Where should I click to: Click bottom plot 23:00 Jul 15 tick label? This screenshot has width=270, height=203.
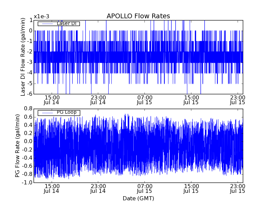238,189
